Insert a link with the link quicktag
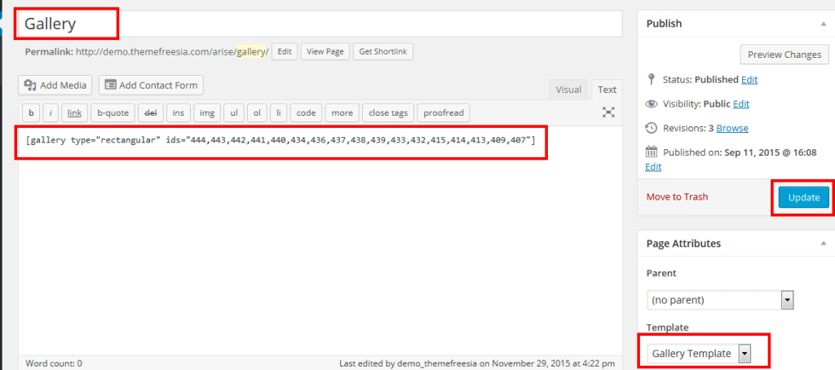The width and height of the screenshot is (835, 370). (x=74, y=112)
